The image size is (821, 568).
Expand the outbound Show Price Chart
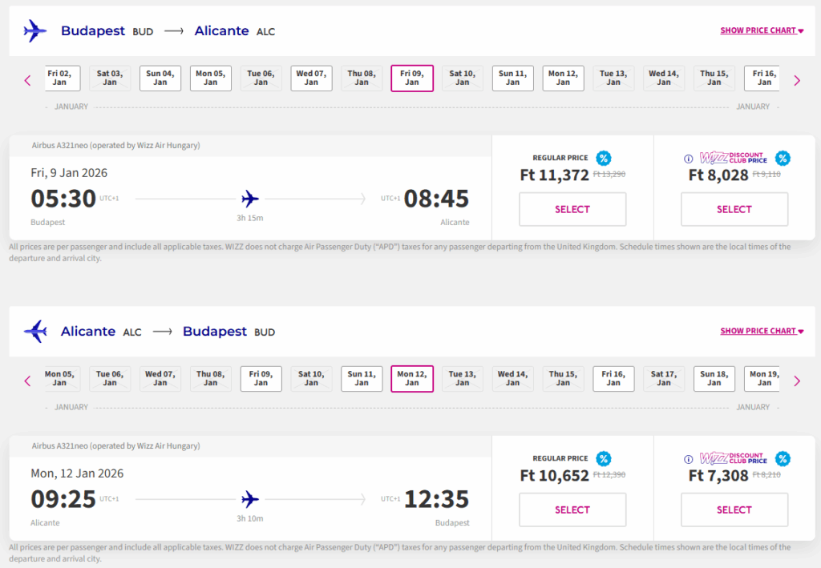point(762,30)
